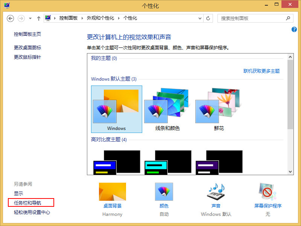Open 声音 settings keyboard icon
Image resolution: width=301 pixels, height=226 pixels.
coord(216,192)
